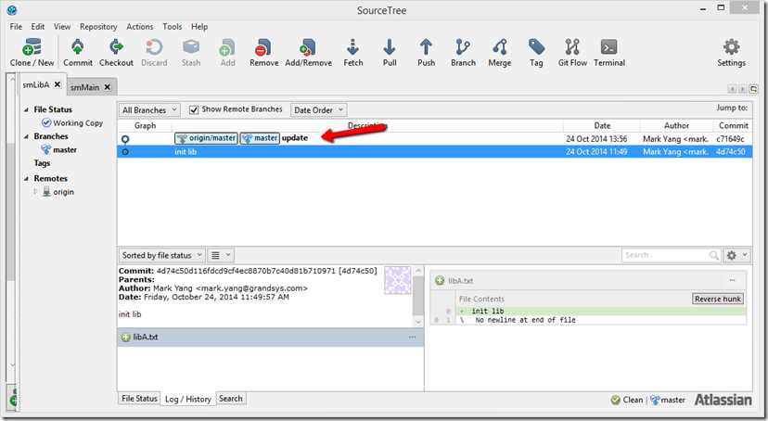Select origin remote in sidebar
Viewport: 768px width, 421px height.
[x=58, y=192]
